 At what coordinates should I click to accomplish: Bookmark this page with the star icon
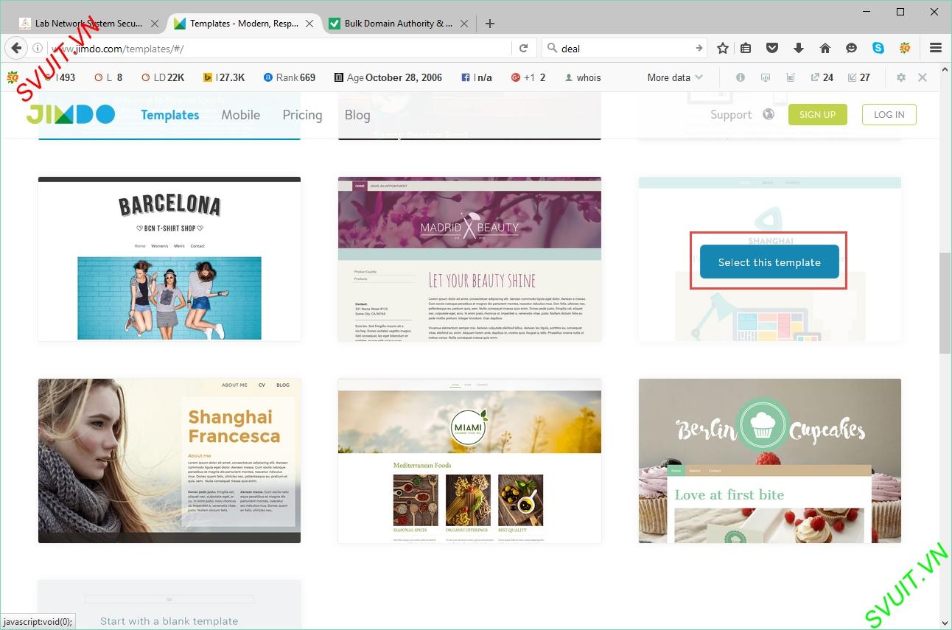pos(723,48)
